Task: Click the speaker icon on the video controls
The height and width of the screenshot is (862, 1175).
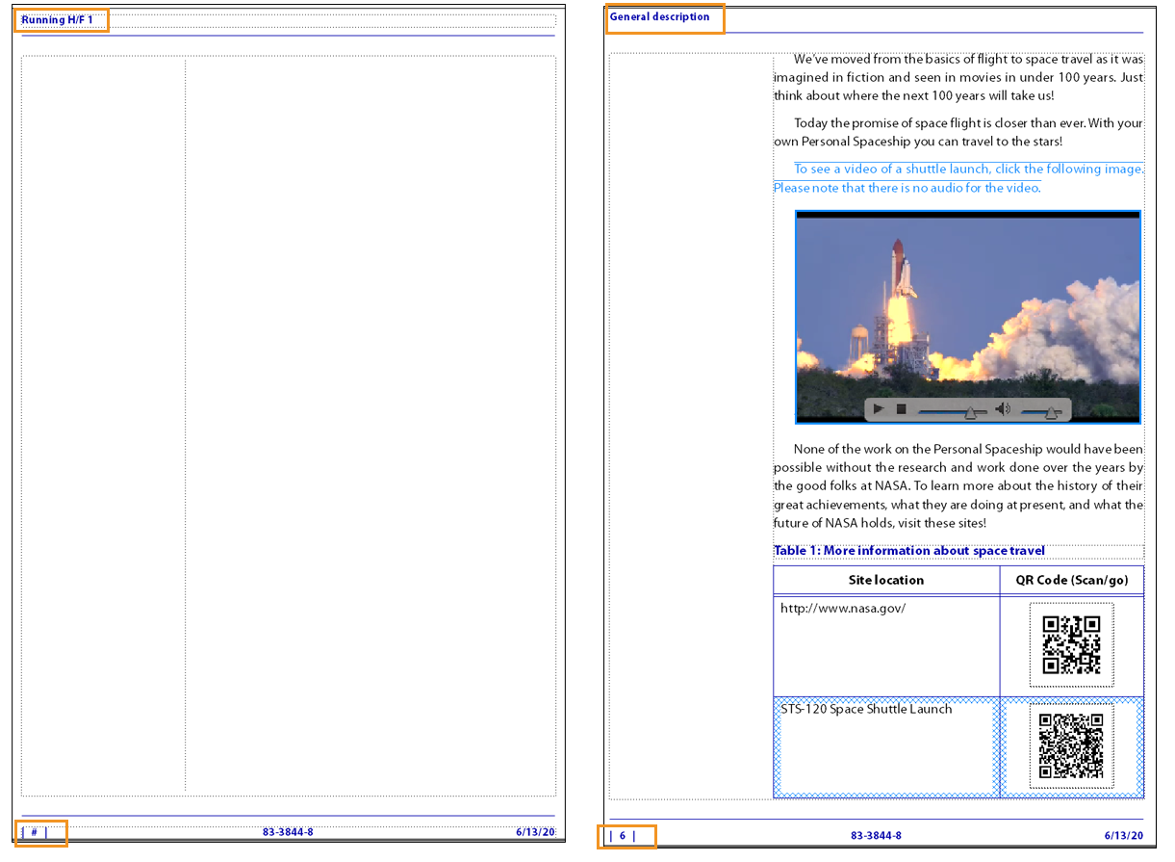Action: point(1002,408)
